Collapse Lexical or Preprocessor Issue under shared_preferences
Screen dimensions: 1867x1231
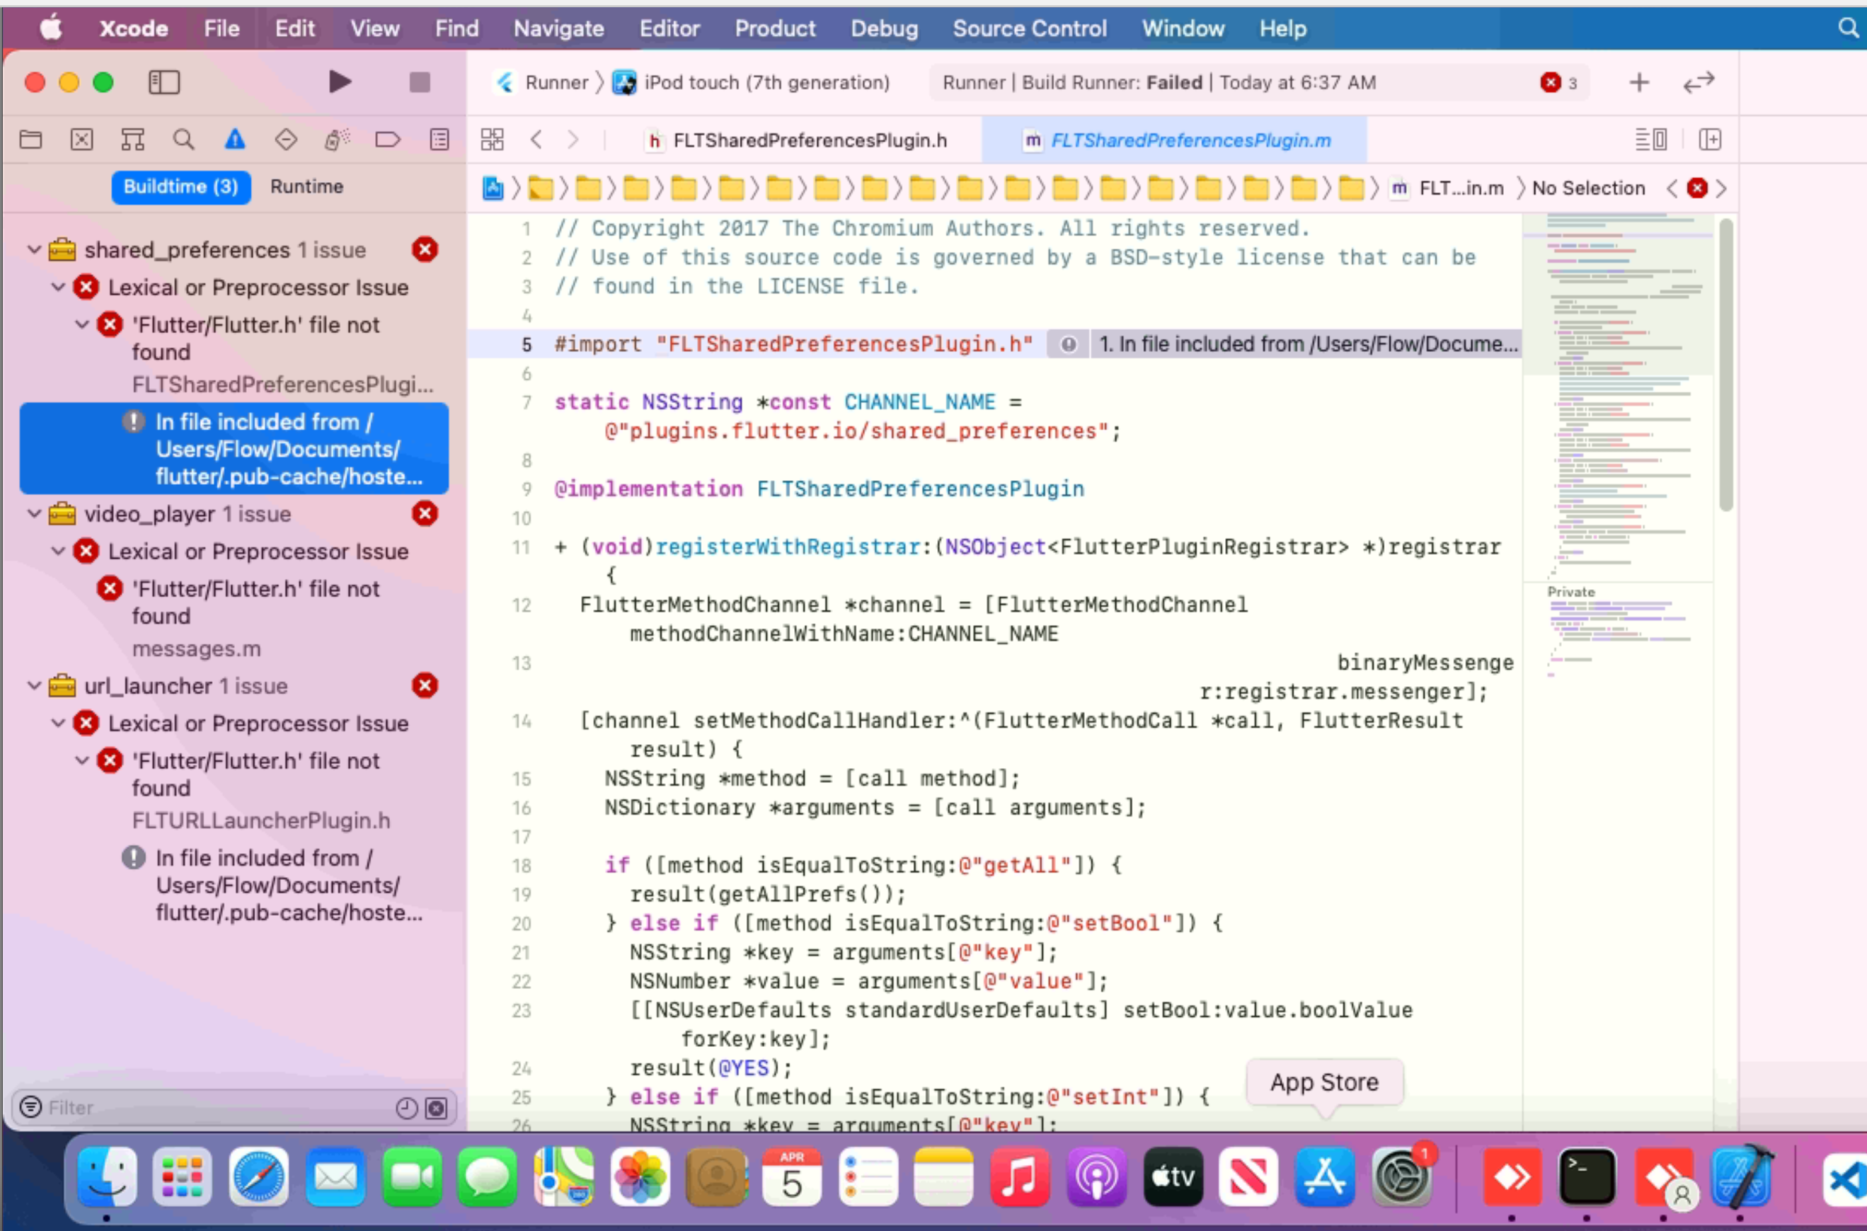58,287
